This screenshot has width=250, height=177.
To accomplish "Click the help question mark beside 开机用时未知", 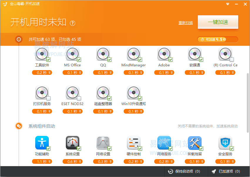I will tap(73, 23).
